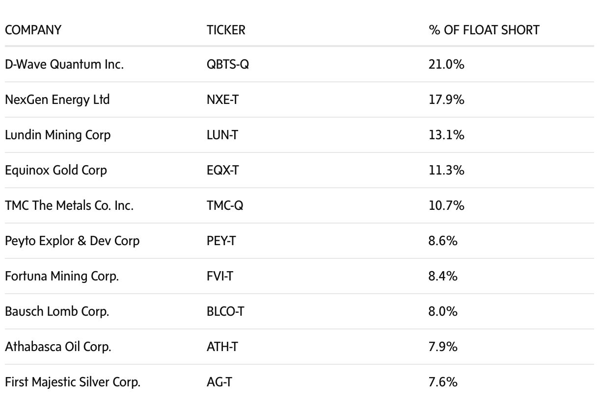599x404 pixels.
Task: Click Bausch Lomb Corp. company name
Action: tap(57, 311)
